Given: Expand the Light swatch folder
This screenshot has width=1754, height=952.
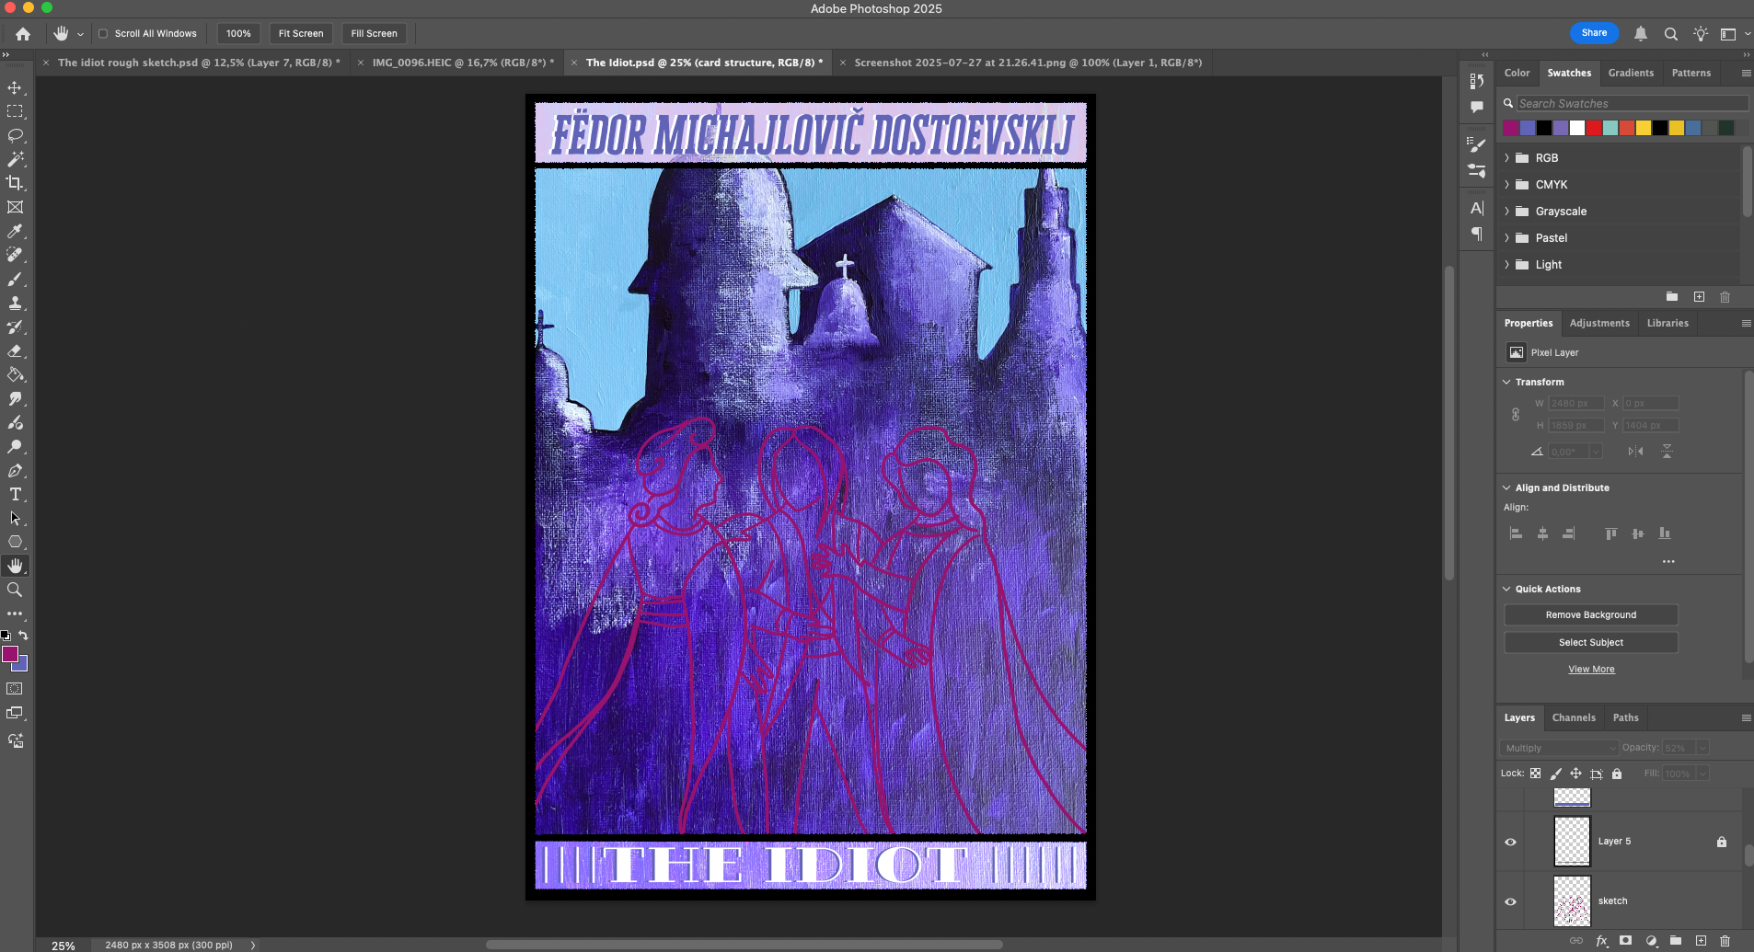Looking at the screenshot, I should coord(1506,265).
